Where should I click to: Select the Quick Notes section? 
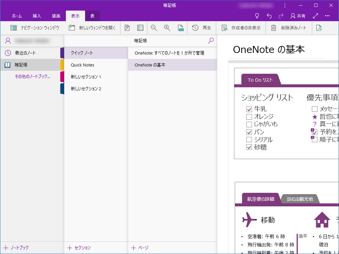(x=96, y=65)
